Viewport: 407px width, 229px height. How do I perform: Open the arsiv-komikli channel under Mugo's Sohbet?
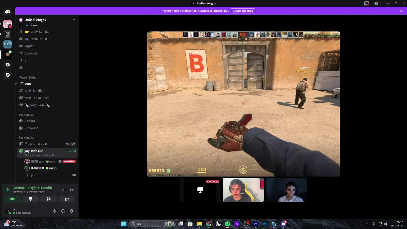coord(47,91)
